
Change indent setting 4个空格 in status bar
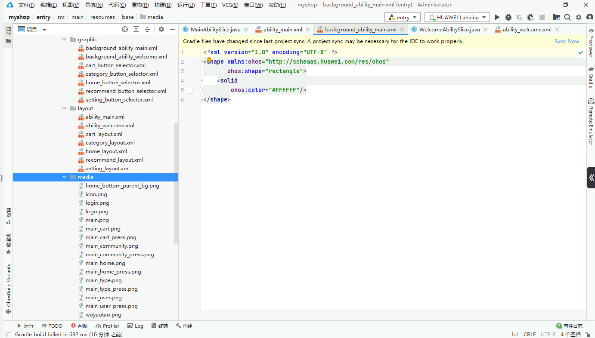pos(570,334)
